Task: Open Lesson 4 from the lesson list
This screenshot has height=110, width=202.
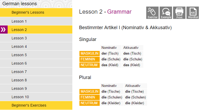Action: pyautogui.click(x=36, y=46)
